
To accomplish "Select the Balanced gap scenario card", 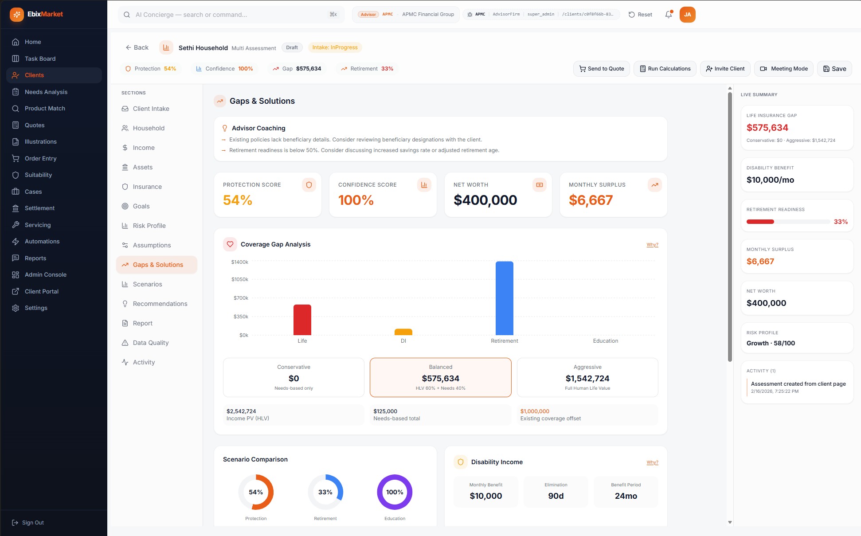I will (x=440, y=377).
